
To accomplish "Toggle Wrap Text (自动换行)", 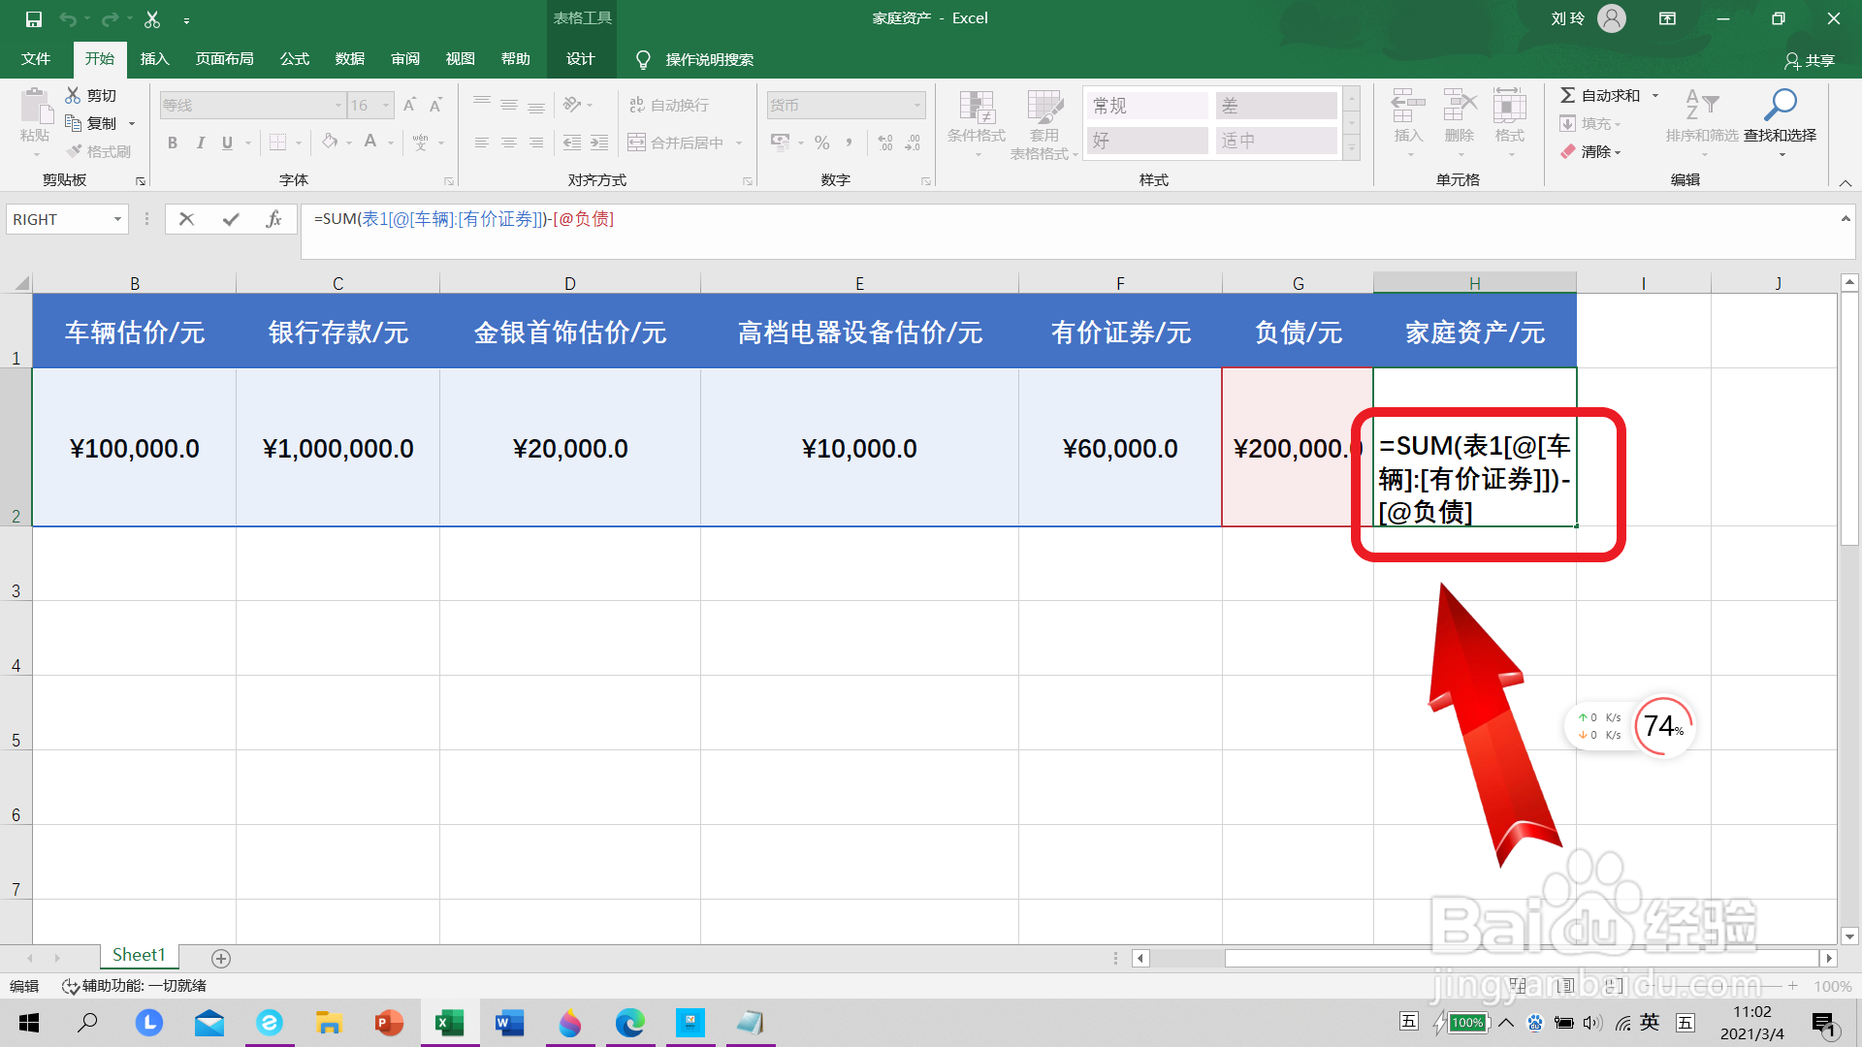I will 669,105.
